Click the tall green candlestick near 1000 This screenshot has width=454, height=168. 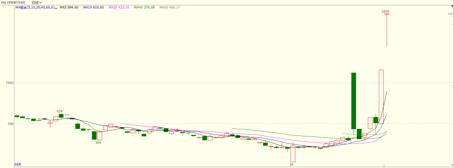pyautogui.click(x=354, y=101)
